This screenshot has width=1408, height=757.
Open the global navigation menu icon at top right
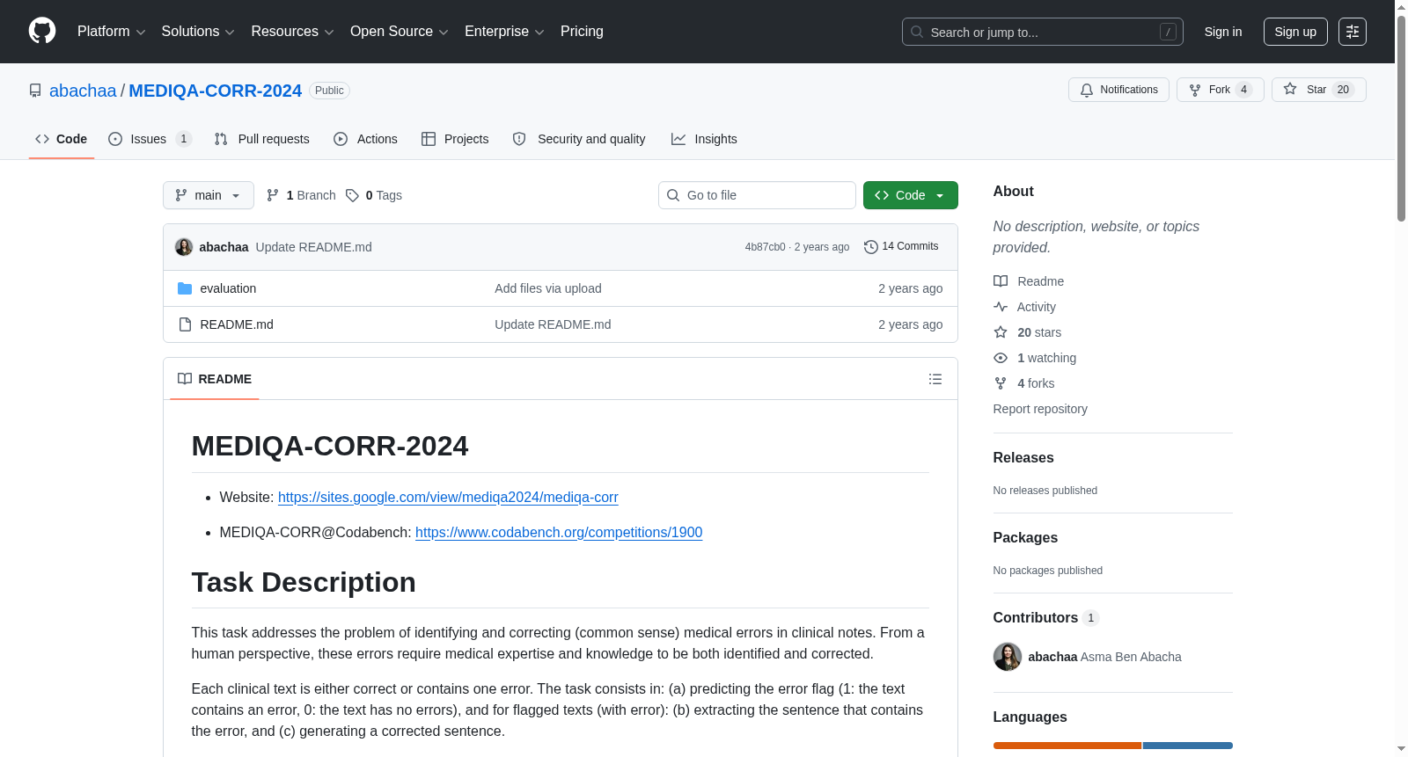(1353, 32)
